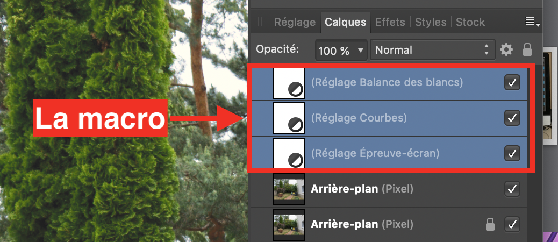
Task: Open the layer blend options gear icon
Action: tap(506, 50)
